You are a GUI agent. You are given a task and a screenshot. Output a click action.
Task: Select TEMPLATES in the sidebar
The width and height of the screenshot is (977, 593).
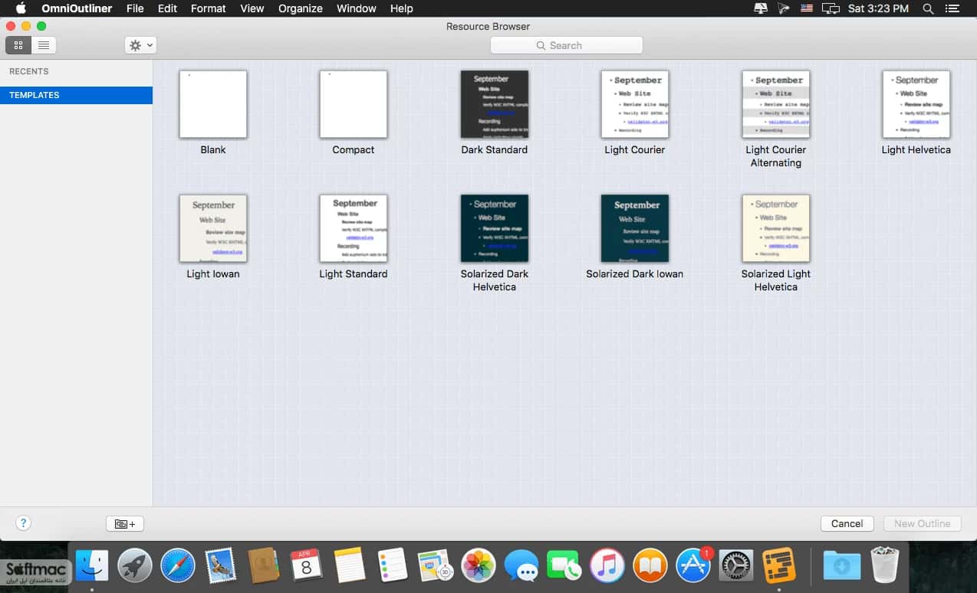click(x=76, y=95)
